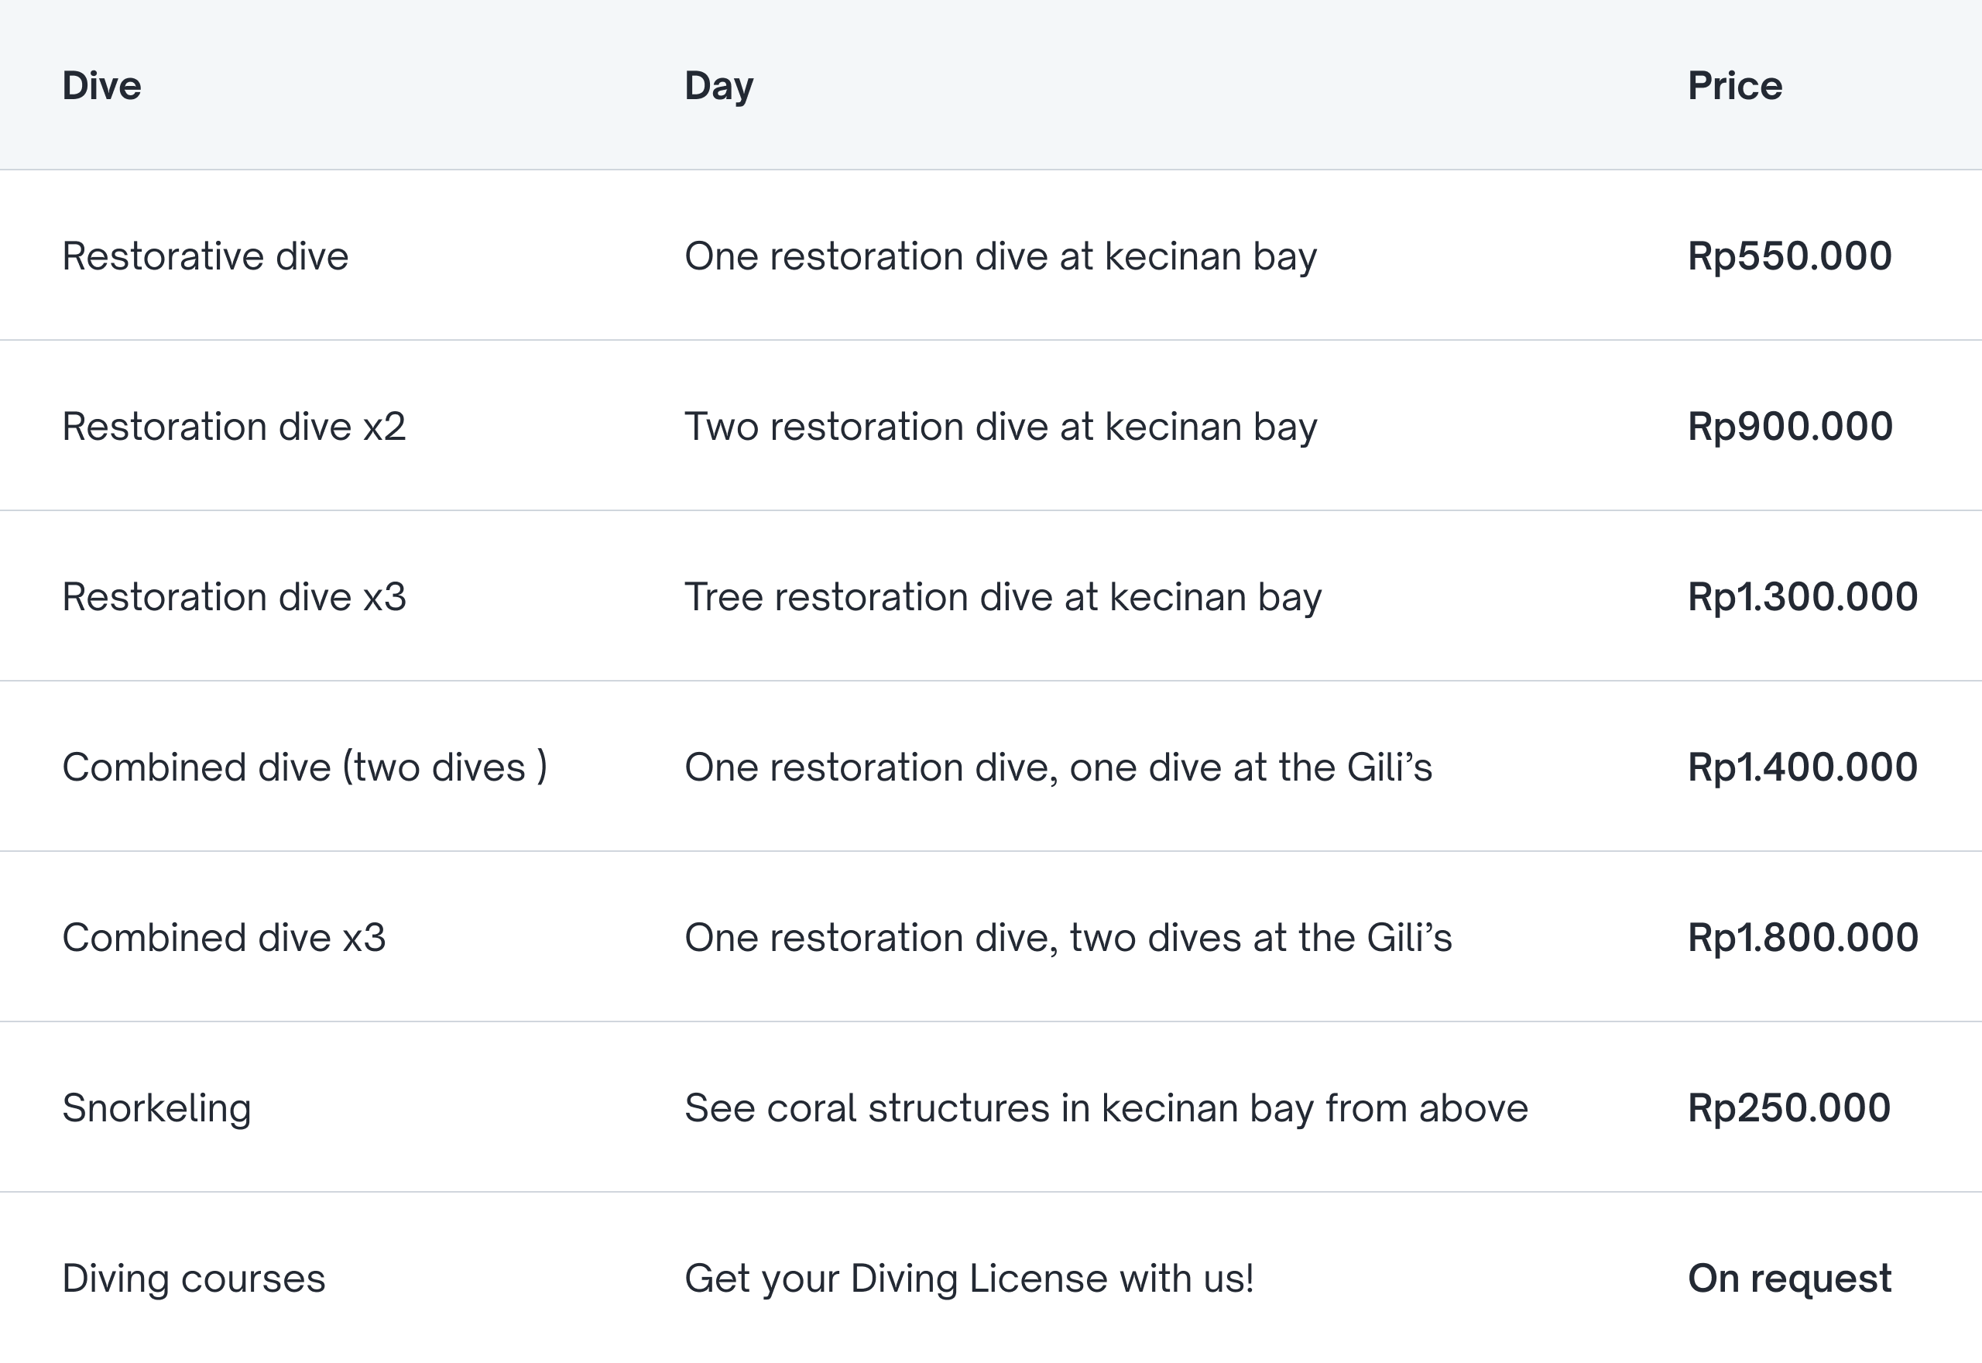Select the Snorkeling row label
This screenshot has width=1982, height=1363.
[156, 1107]
